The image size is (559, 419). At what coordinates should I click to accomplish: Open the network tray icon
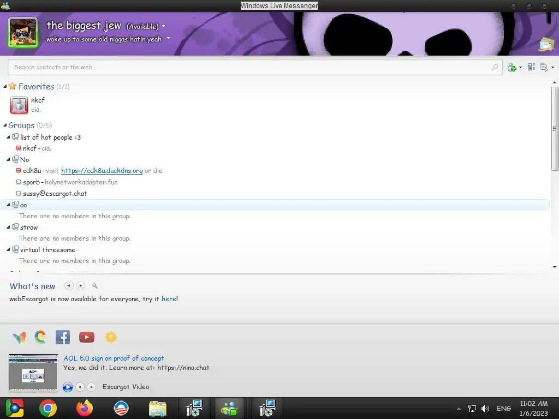click(472, 409)
